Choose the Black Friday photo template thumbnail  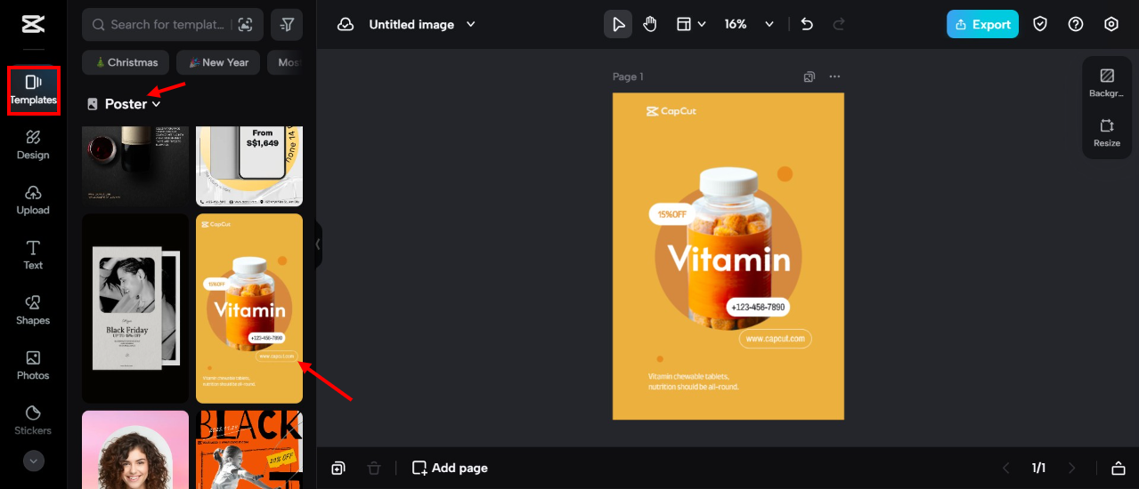[x=135, y=309]
